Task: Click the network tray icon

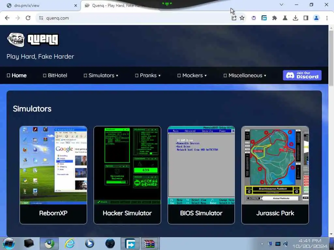Action: coord(278,244)
